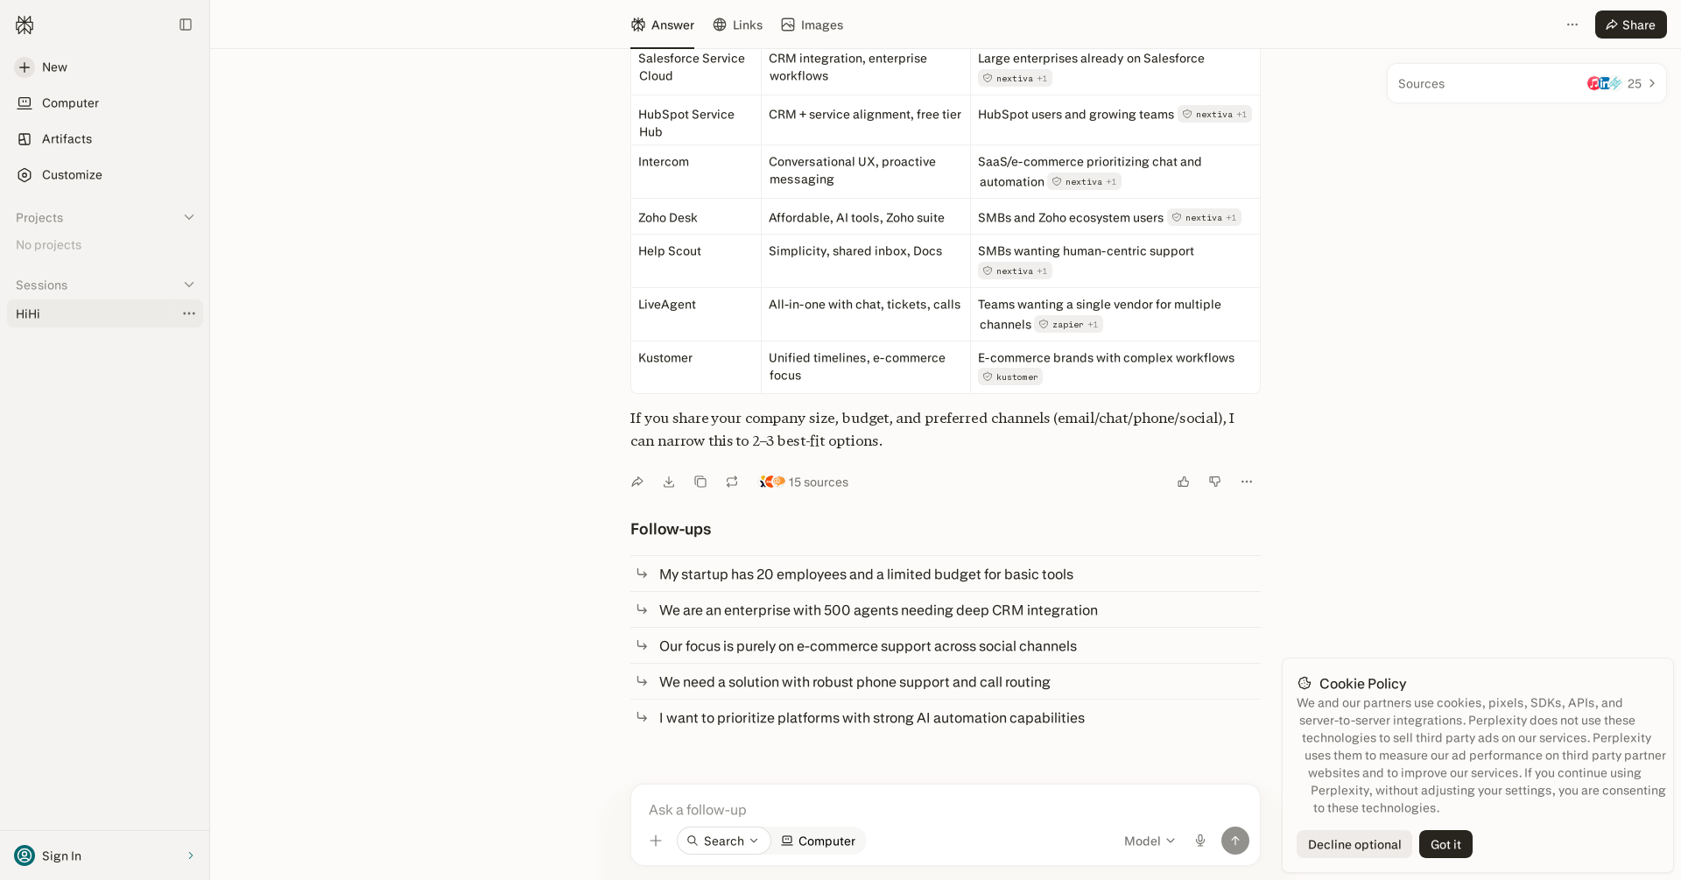
Task: Activate voice dictation microphone icon
Action: coord(1200,841)
